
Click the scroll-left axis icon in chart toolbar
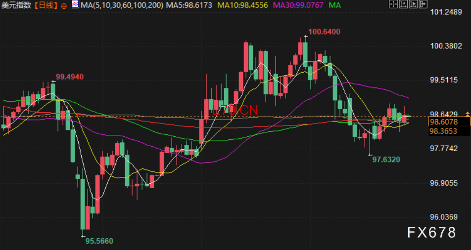[404, 5]
